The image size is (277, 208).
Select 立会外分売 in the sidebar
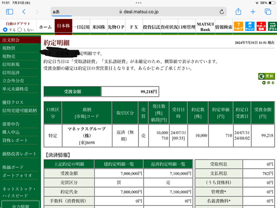coord(13,81)
